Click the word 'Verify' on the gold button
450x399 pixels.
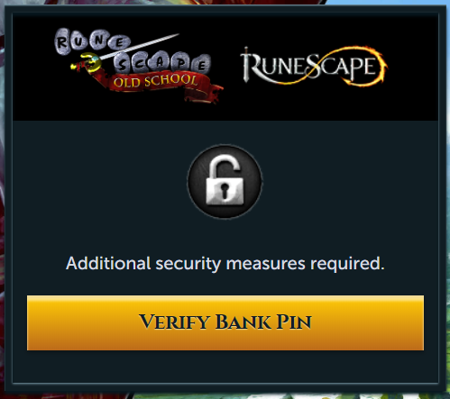pyautogui.click(x=174, y=322)
